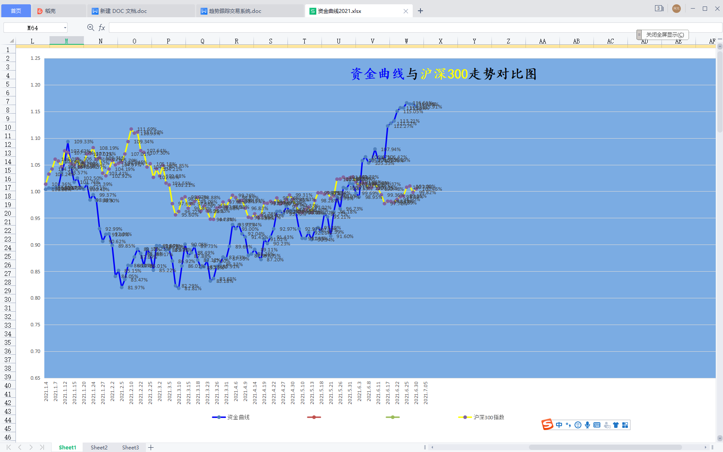Click the Sogou input microphone icon
The image size is (723, 452).
[x=587, y=425]
